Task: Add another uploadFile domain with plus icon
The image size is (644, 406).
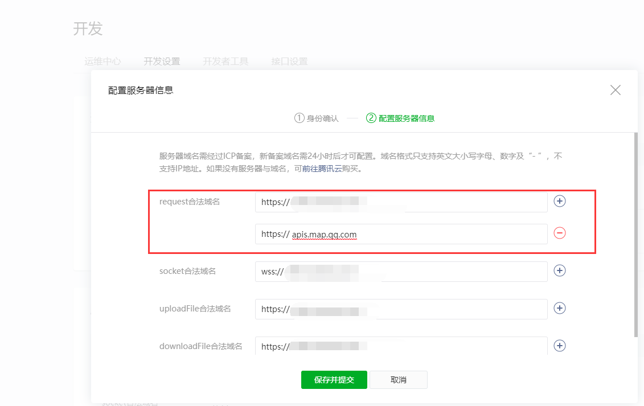Action: click(560, 308)
